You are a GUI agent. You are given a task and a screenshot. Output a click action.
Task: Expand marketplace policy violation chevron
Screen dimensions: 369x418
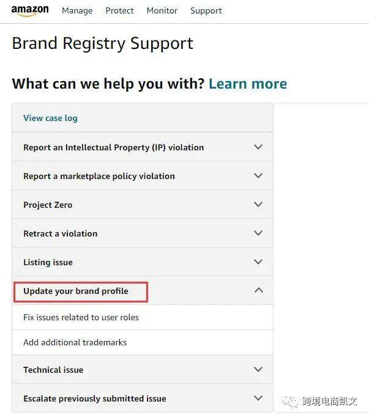pos(258,176)
